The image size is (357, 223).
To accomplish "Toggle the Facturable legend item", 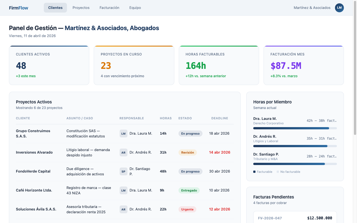I will [x=262, y=172].
